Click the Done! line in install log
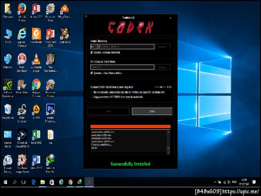 click(94, 148)
